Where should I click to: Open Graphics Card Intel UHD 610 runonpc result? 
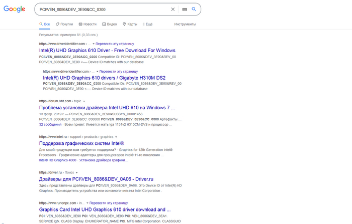tap(105, 209)
